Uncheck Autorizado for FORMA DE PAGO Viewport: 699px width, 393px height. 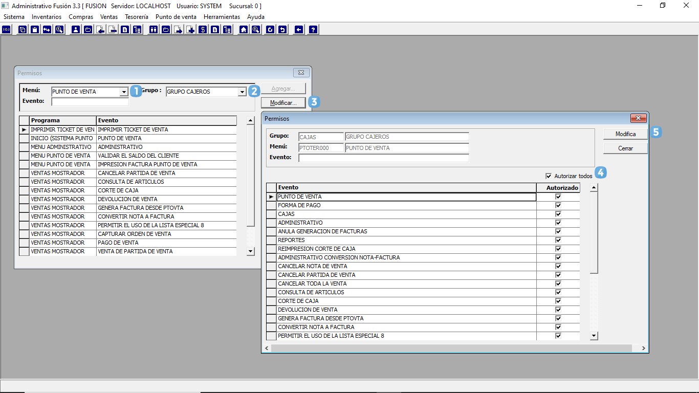pos(558,205)
